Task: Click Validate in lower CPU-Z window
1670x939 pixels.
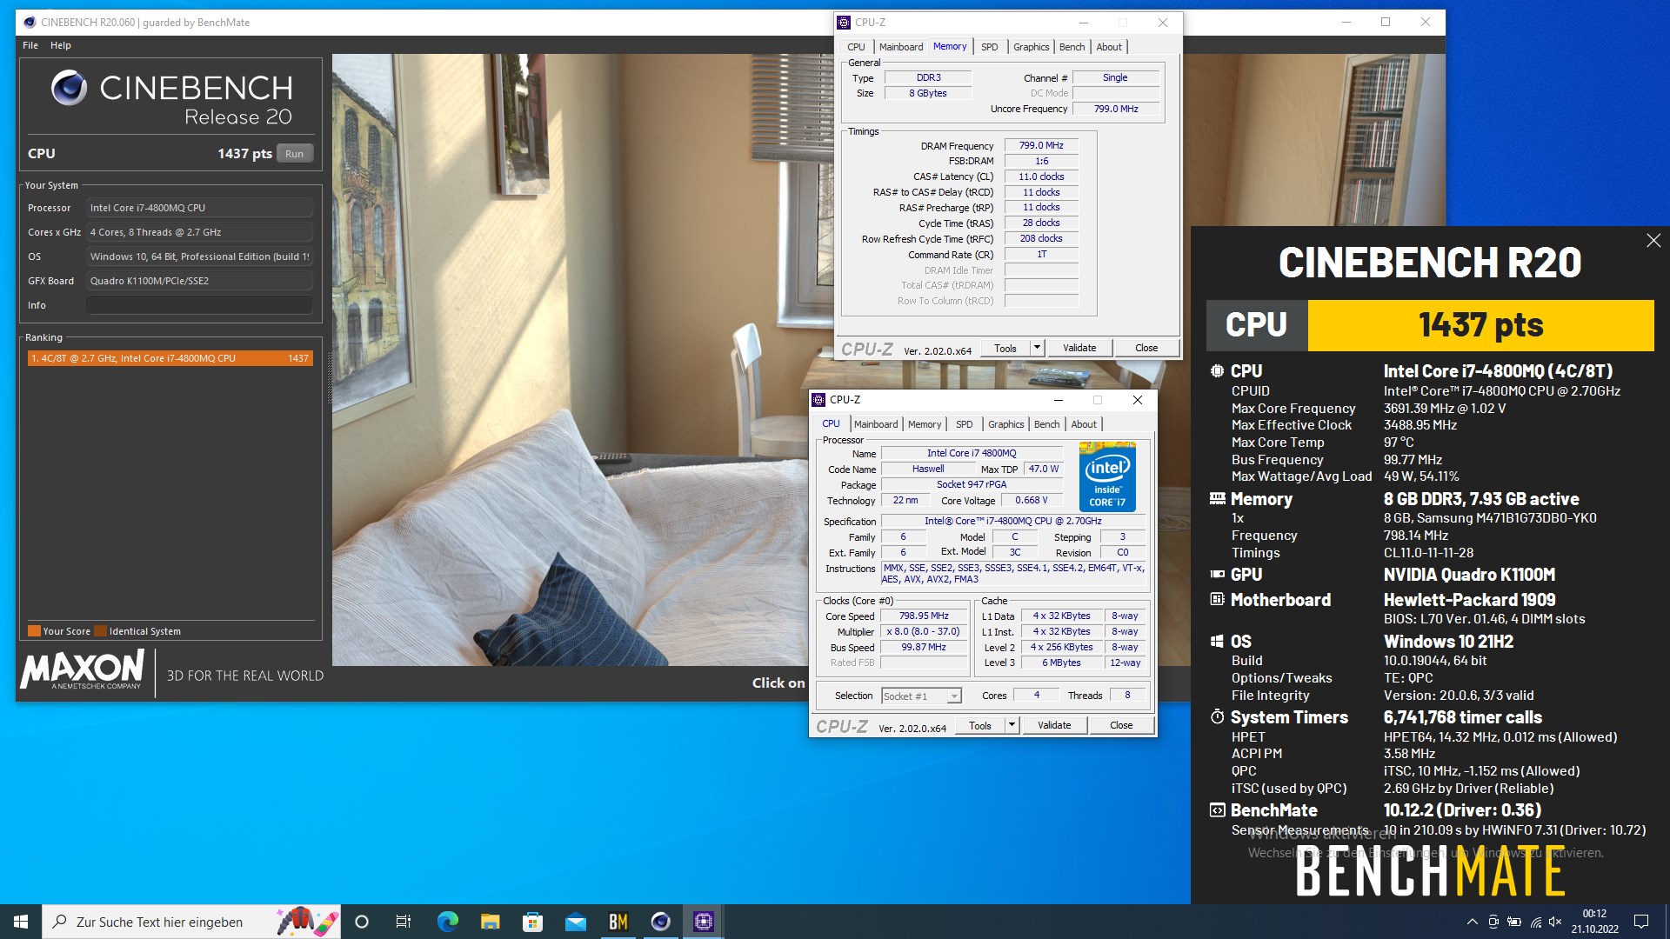Action: (1054, 725)
